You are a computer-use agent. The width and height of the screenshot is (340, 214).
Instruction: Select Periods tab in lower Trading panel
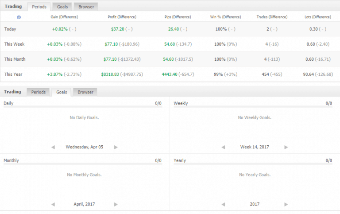point(39,92)
